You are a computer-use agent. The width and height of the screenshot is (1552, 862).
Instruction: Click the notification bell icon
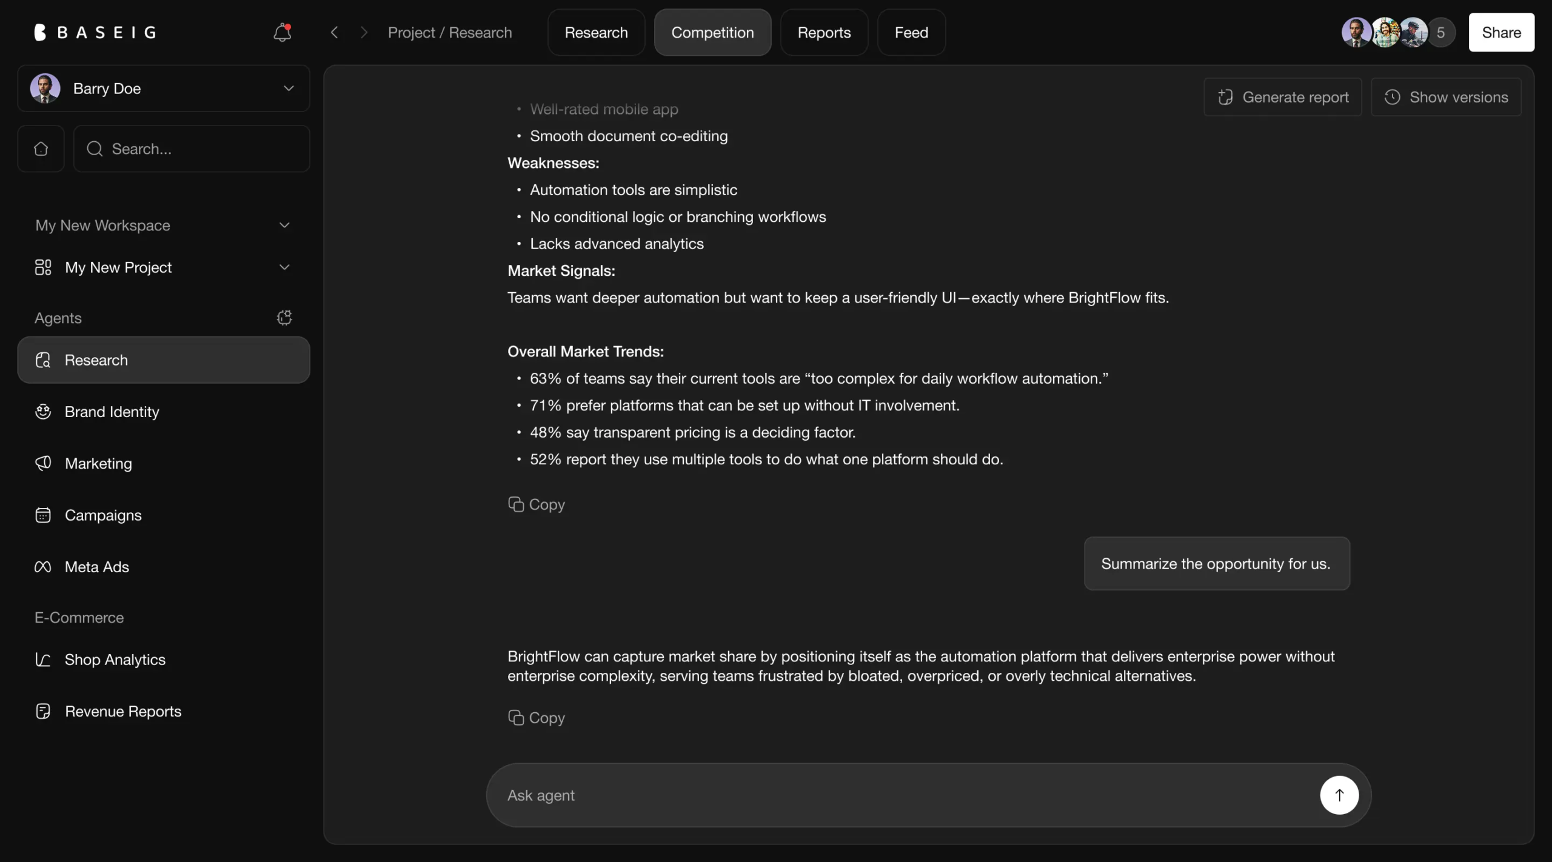282,32
